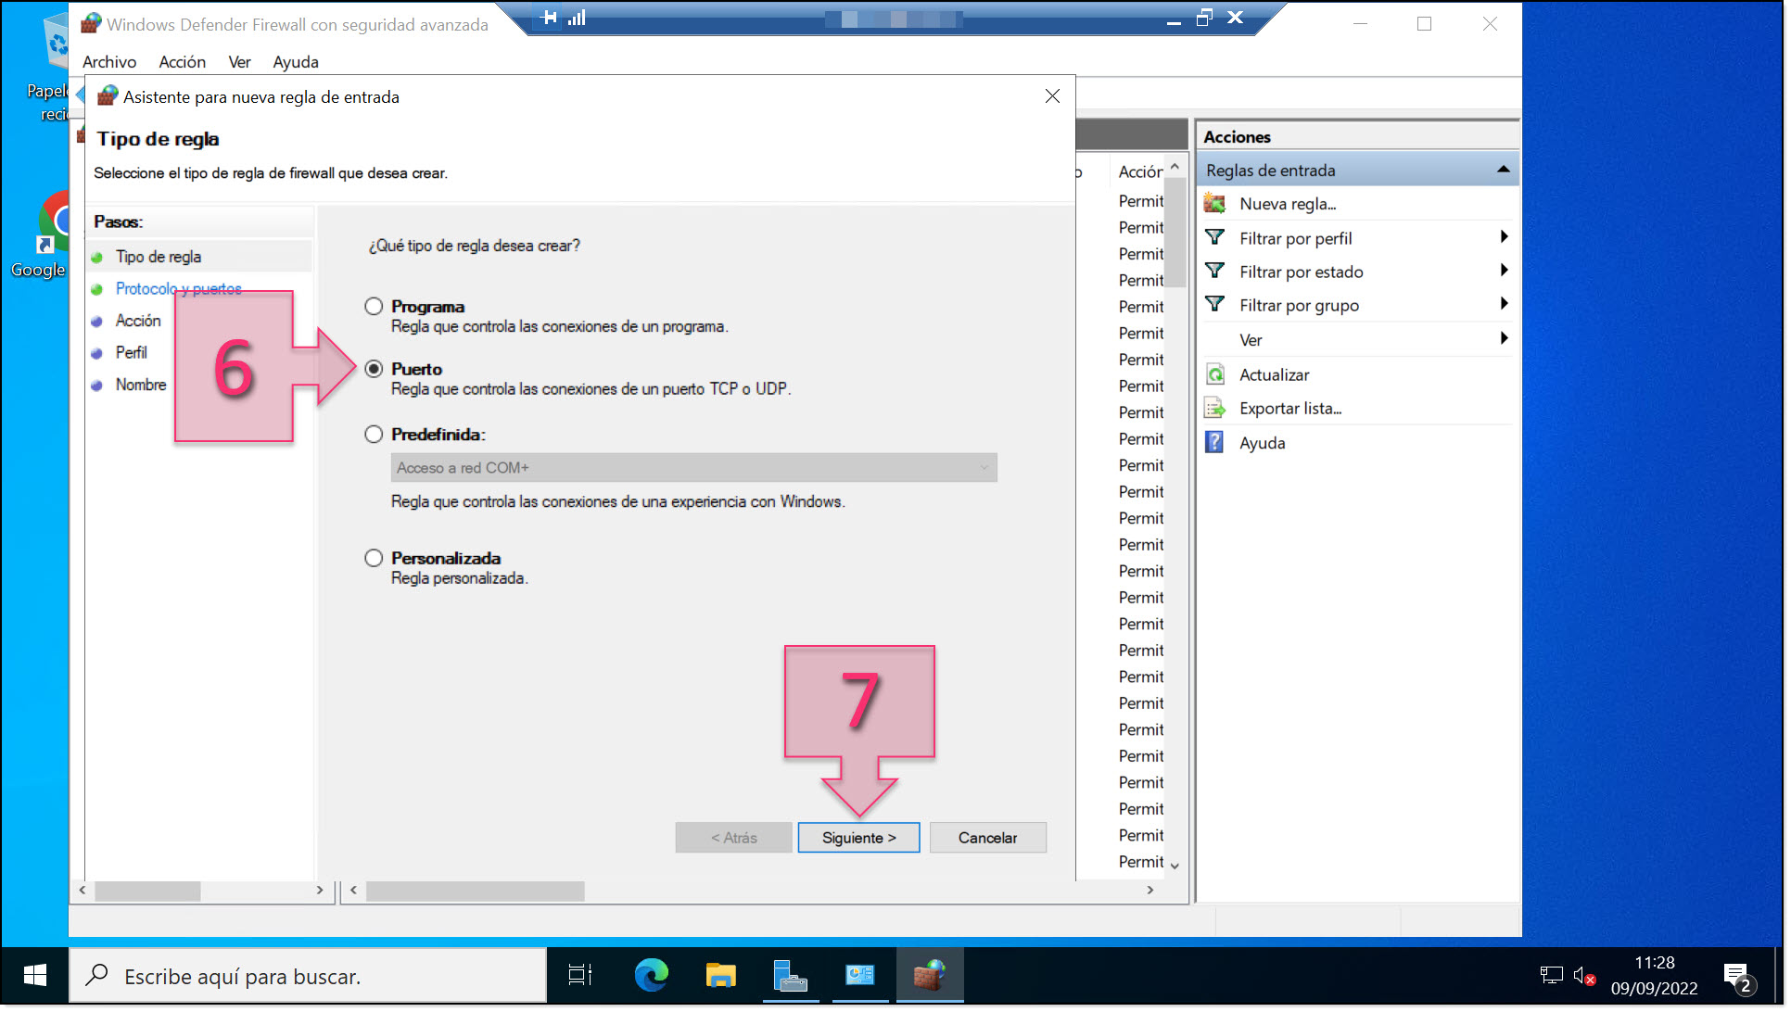Click the pin icon on remote session bar
Image resolution: width=1791 pixels, height=1012 pixels.
(x=549, y=17)
